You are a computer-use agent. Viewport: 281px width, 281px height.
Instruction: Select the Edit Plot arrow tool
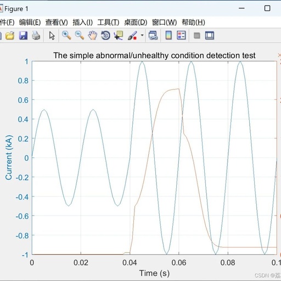pos(52,35)
